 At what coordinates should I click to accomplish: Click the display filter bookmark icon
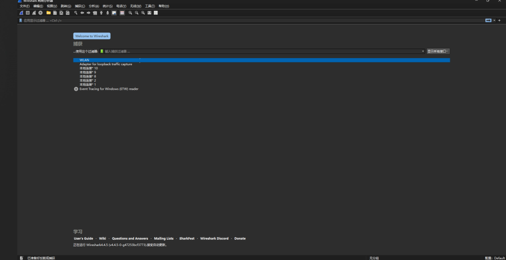point(20,21)
